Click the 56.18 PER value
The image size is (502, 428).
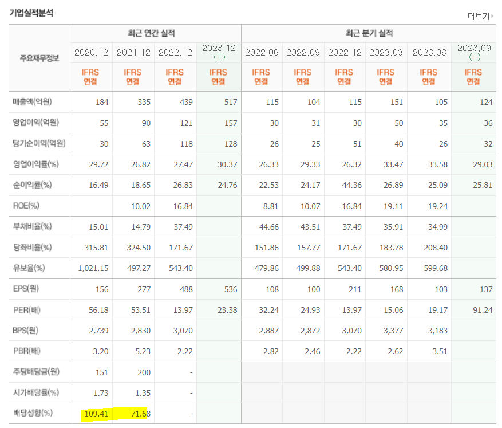click(98, 310)
